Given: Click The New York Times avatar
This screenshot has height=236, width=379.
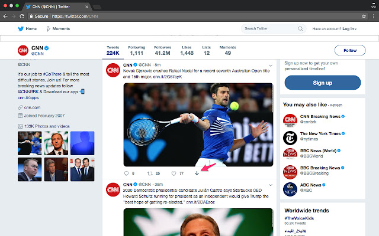Looking at the screenshot, I should coord(290,137).
